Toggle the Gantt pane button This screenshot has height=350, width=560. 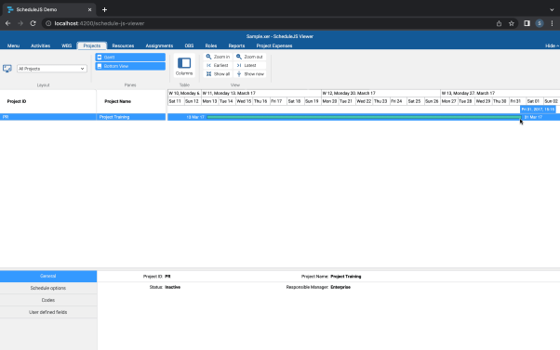point(130,57)
